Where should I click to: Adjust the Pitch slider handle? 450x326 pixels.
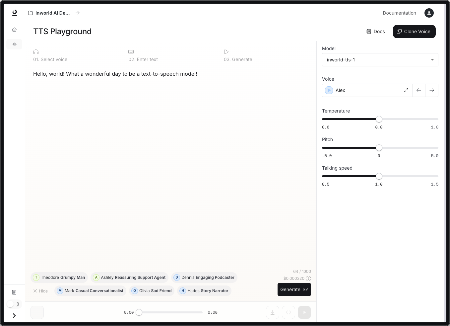tap(379, 148)
